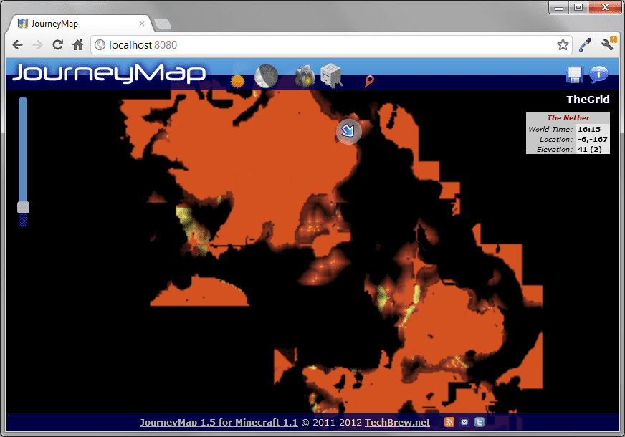The width and height of the screenshot is (625, 437).
Task: Save the map image with the floppy disk icon
Action: coord(574,75)
